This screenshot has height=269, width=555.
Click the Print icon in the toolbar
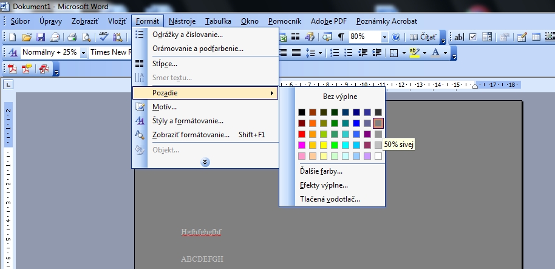coord(72,37)
